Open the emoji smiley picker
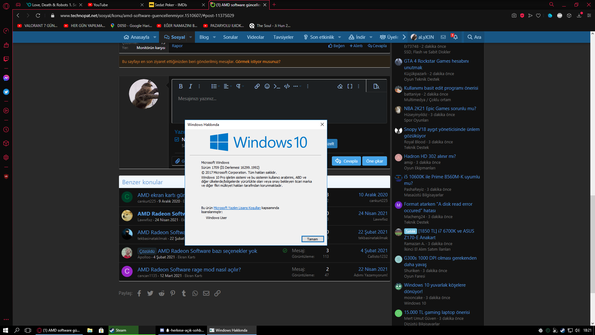 click(267, 86)
